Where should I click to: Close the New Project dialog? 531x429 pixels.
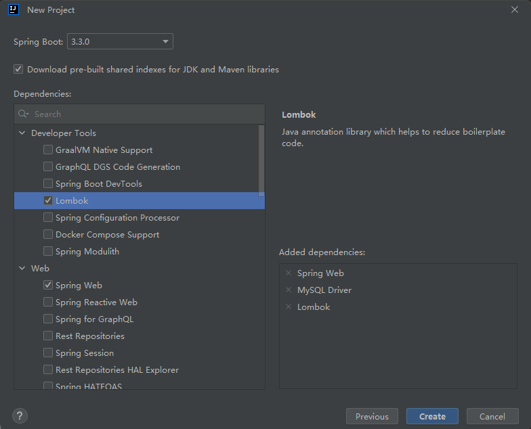click(515, 9)
